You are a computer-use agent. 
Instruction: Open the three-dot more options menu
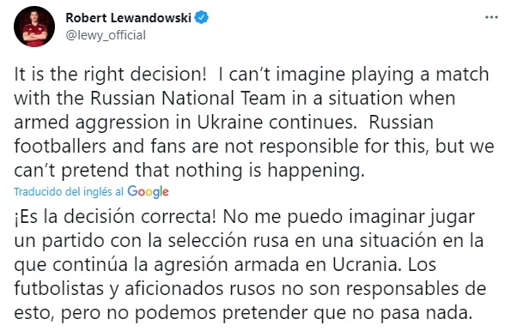pyautogui.click(x=491, y=17)
